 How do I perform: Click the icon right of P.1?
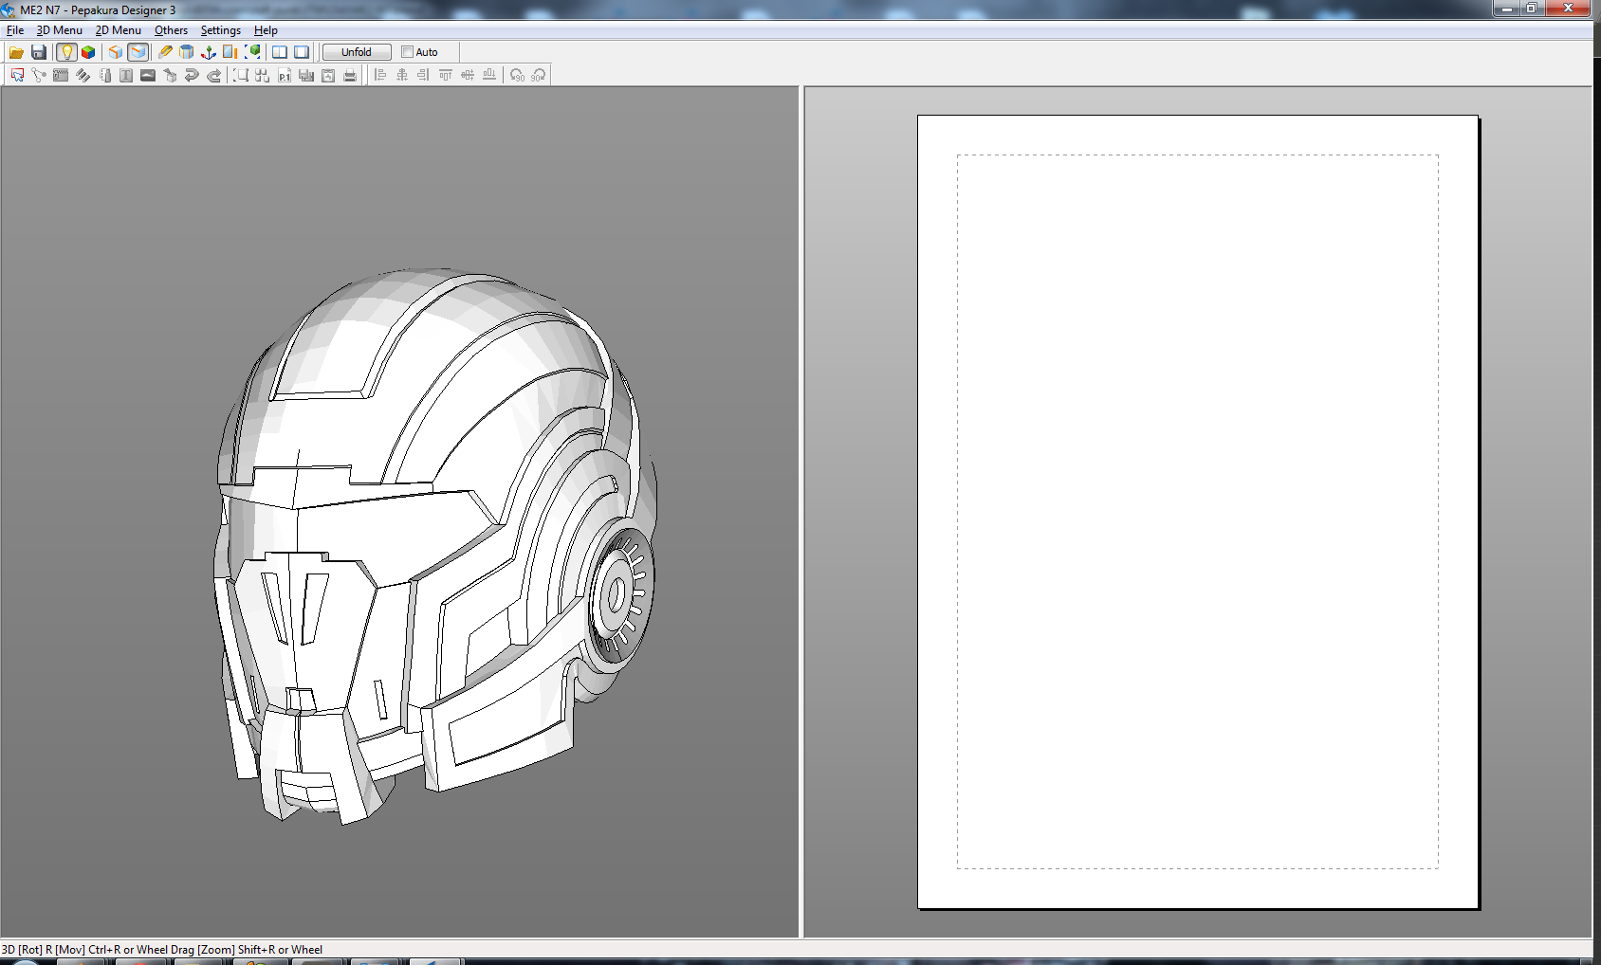(306, 75)
